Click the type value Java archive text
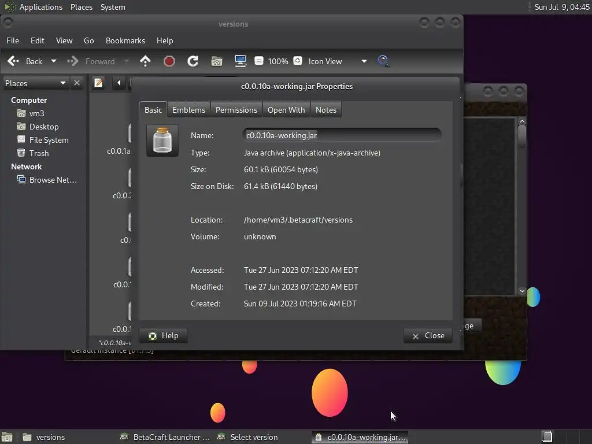592x444 pixels. [312, 153]
